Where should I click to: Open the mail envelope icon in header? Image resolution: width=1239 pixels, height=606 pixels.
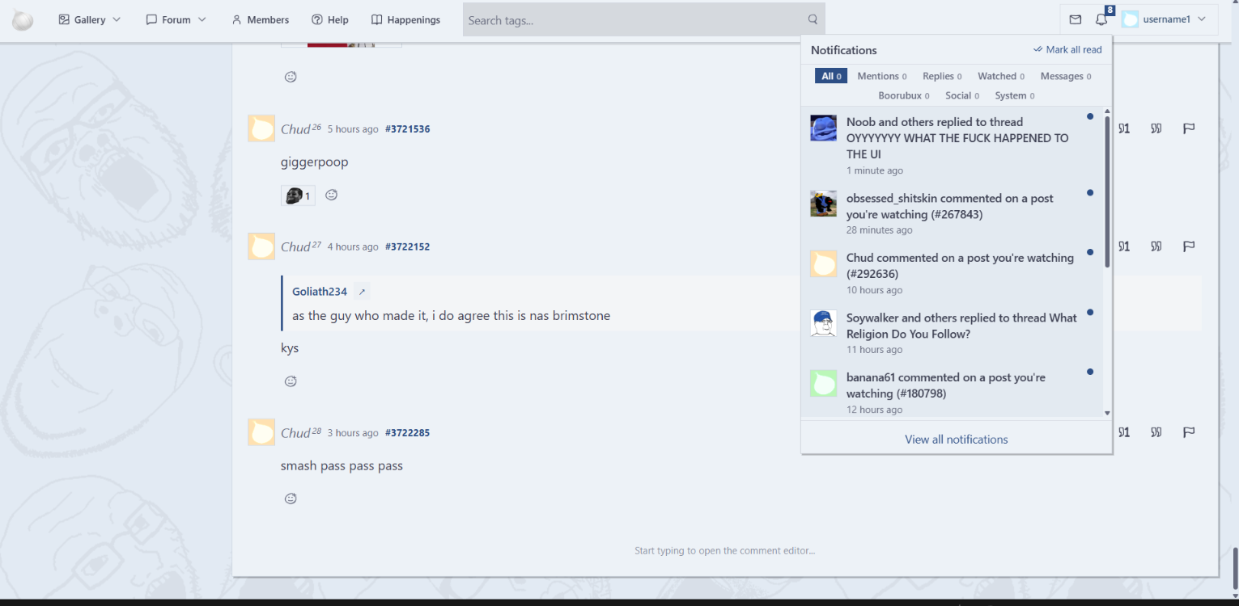pyautogui.click(x=1075, y=19)
